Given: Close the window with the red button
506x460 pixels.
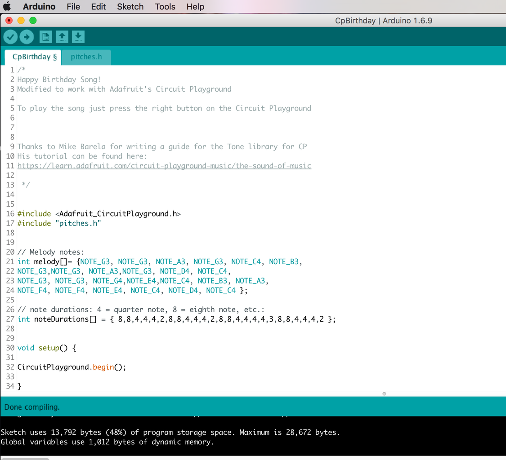Looking at the screenshot, I should click(x=9, y=21).
